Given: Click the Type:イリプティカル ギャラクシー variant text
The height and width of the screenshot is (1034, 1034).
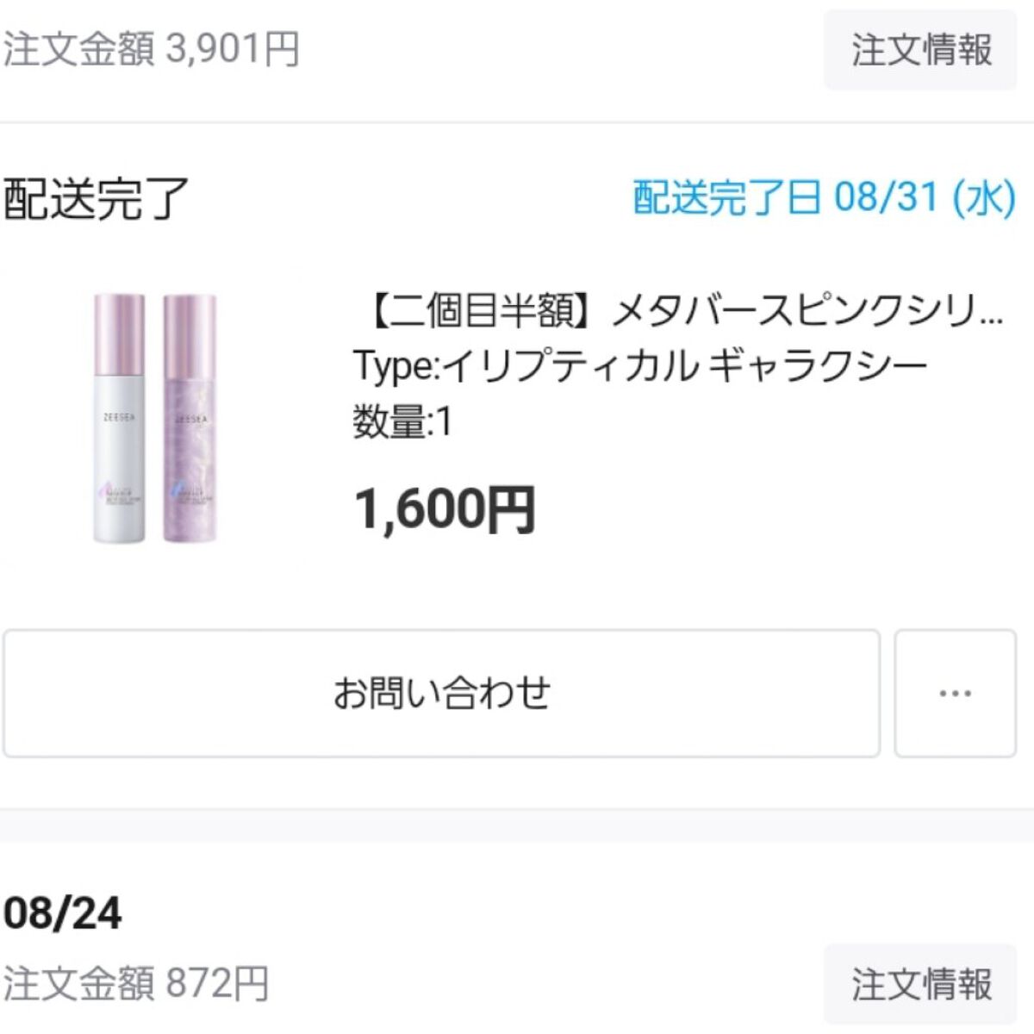Looking at the screenshot, I should (x=639, y=366).
